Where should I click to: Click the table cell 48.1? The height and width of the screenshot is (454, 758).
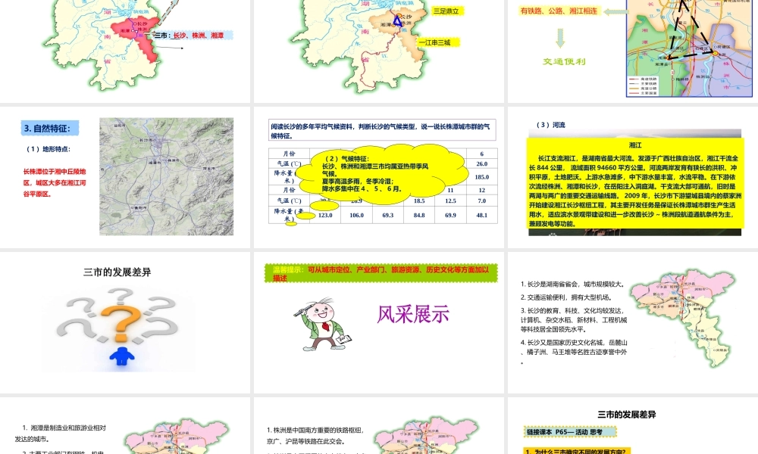coord(482,215)
